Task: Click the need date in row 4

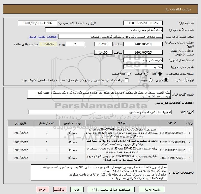Action: pyautogui.click(x=21, y=158)
